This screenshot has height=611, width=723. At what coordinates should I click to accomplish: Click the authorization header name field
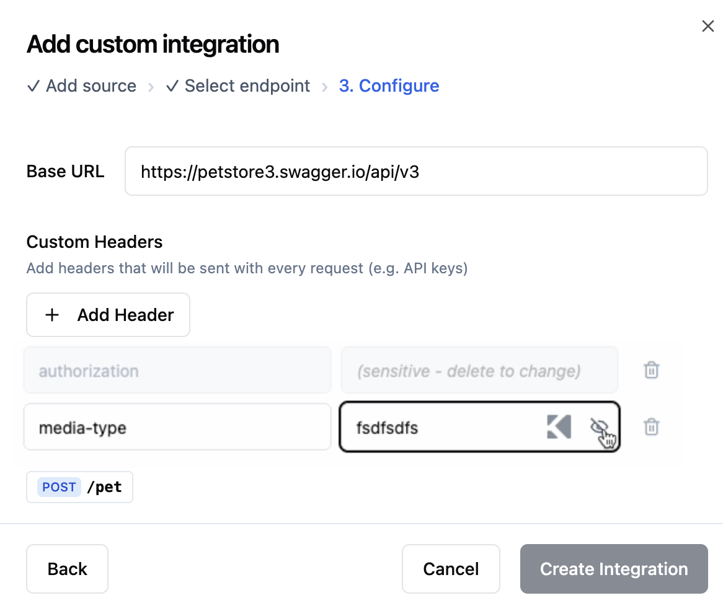(x=177, y=370)
